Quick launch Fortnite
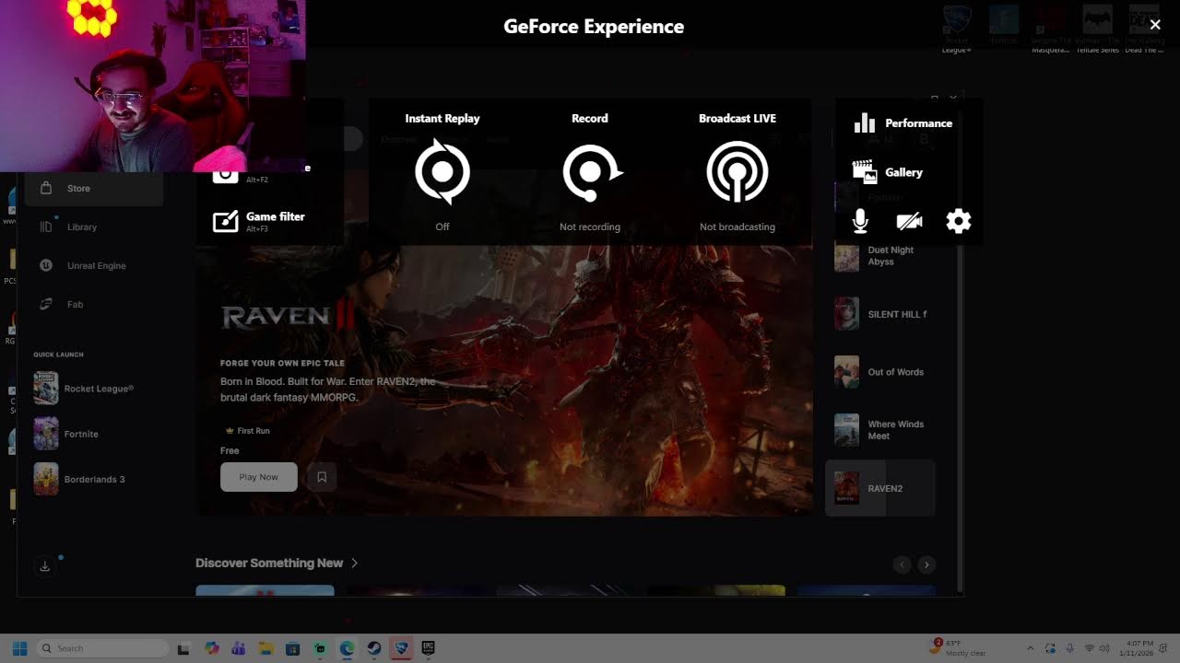The width and height of the screenshot is (1180, 663). pyautogui.click(x=66, y=434)
